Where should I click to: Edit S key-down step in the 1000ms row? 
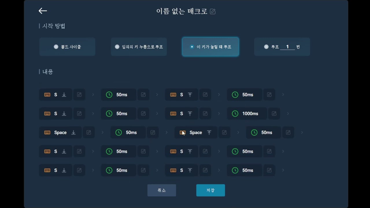pyautogui.click(x=79, y=114)
